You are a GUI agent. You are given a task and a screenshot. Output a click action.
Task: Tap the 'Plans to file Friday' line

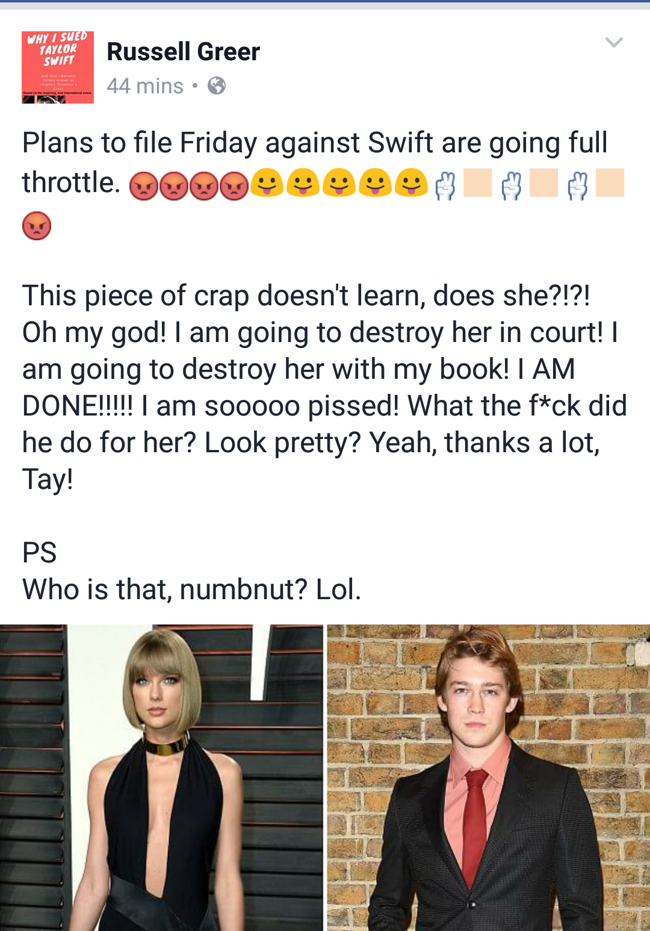(x=315, y=143)
